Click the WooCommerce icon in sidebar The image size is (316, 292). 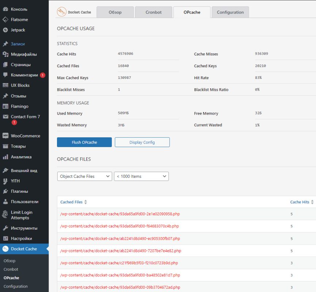5,136
